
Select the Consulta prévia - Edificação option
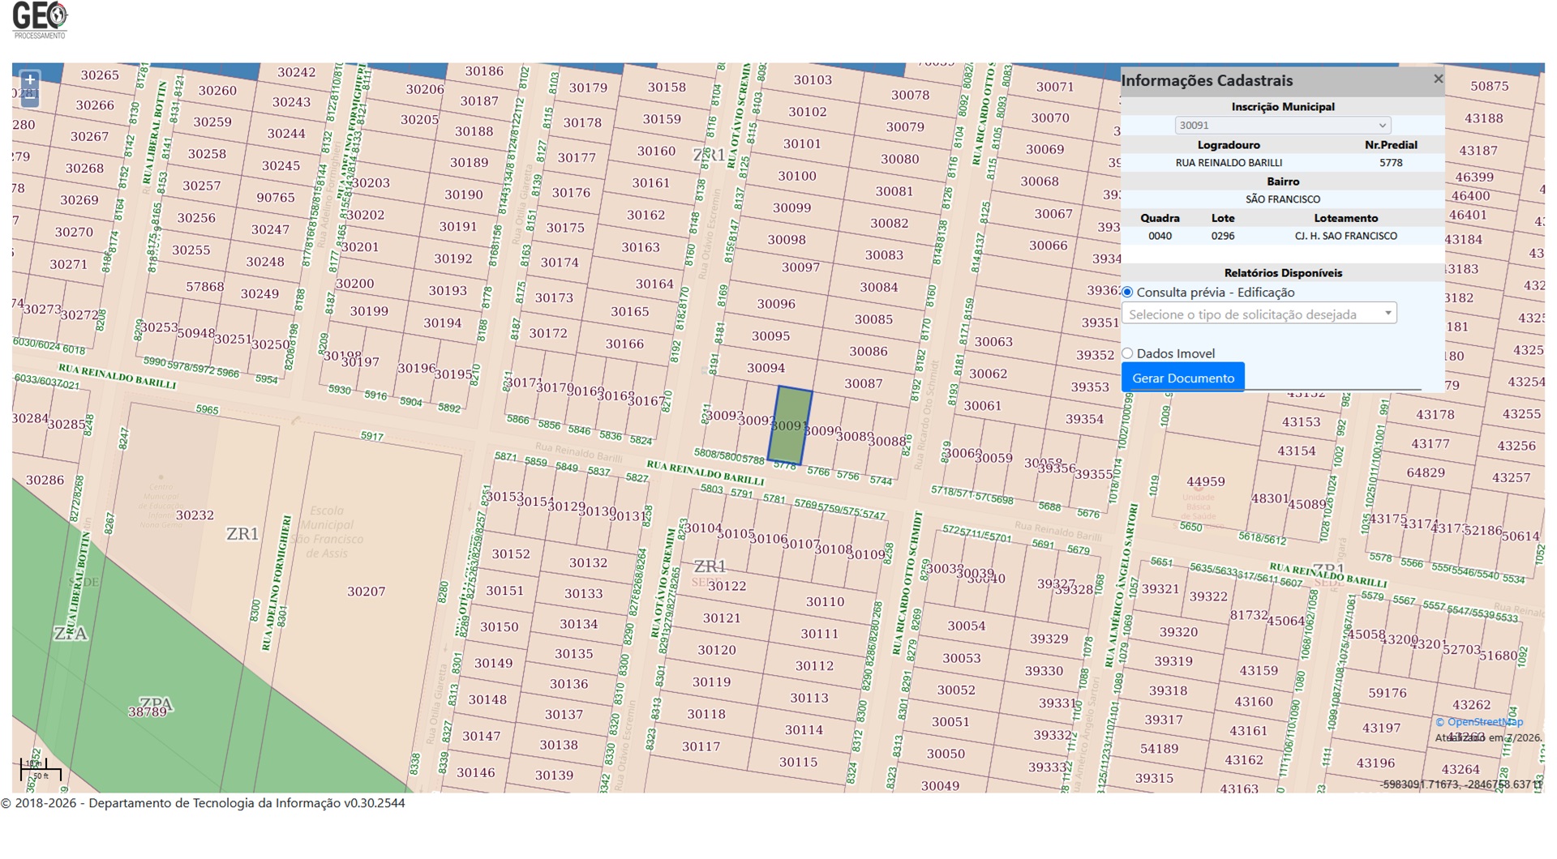[1127, 292]
